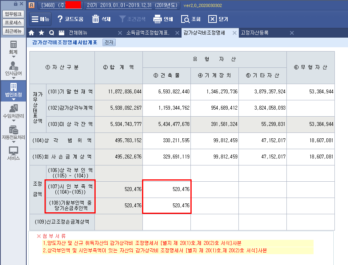Open favorites with the star icon
The height and width of the screenshot is (265, 348).
41,33
